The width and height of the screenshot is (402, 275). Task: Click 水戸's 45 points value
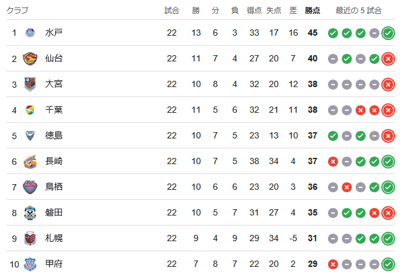click(313, 33)
